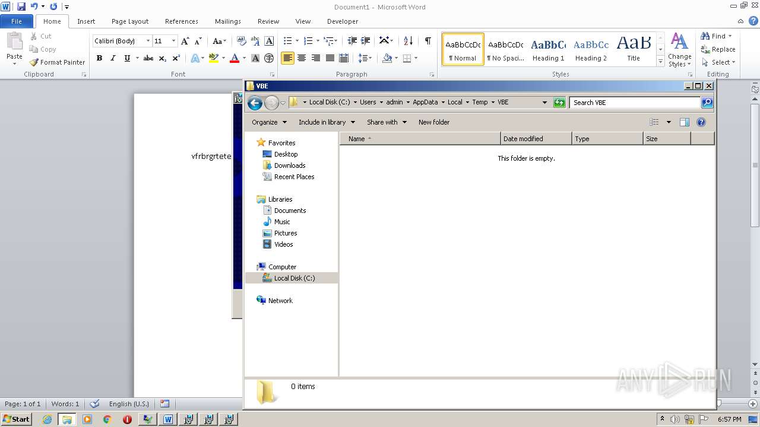Image resolution: width=760 pixels, height=427 pixels.
Task: Justify the paragraph text
Action: pos(330,58)
